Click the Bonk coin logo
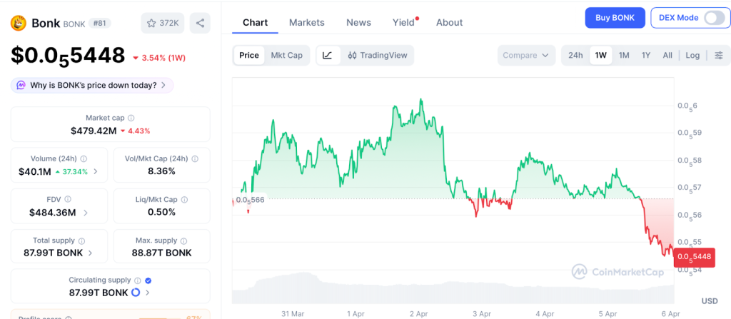Image resolution: width=731 pixels, height=319 pixels. pos(19,24)
